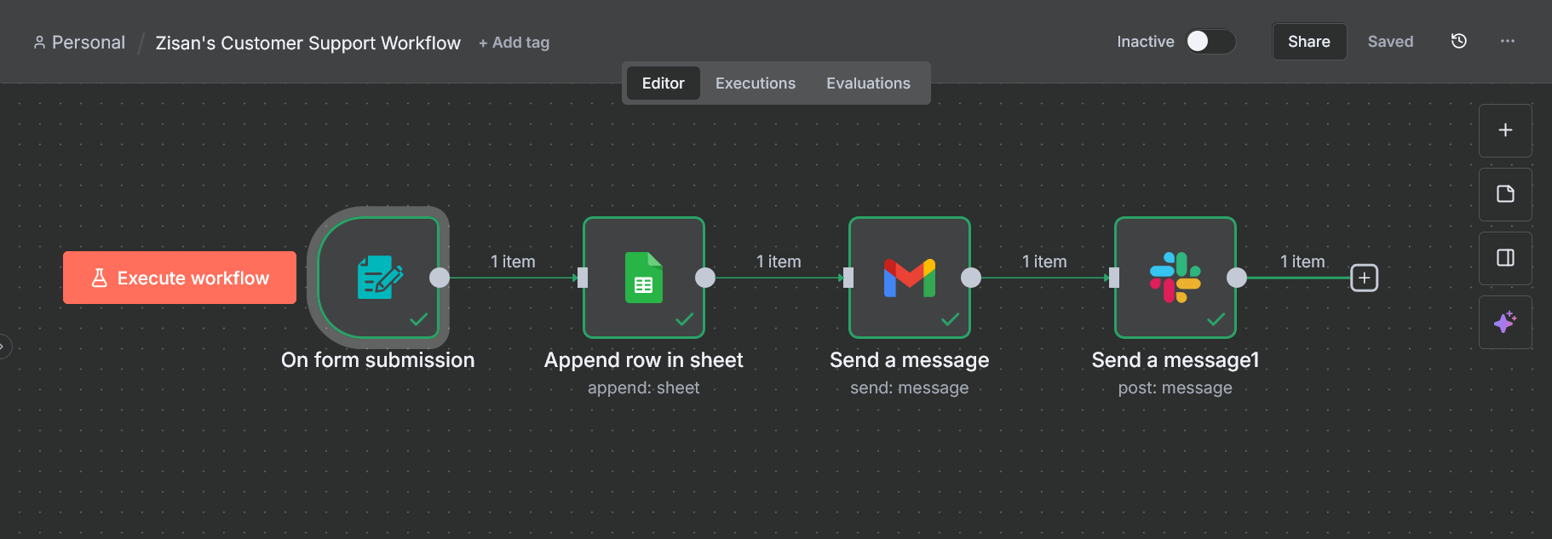This screenshot has width=1552, height=539.
Task: Switch to the Executions tab
Action: coord(756,83)
